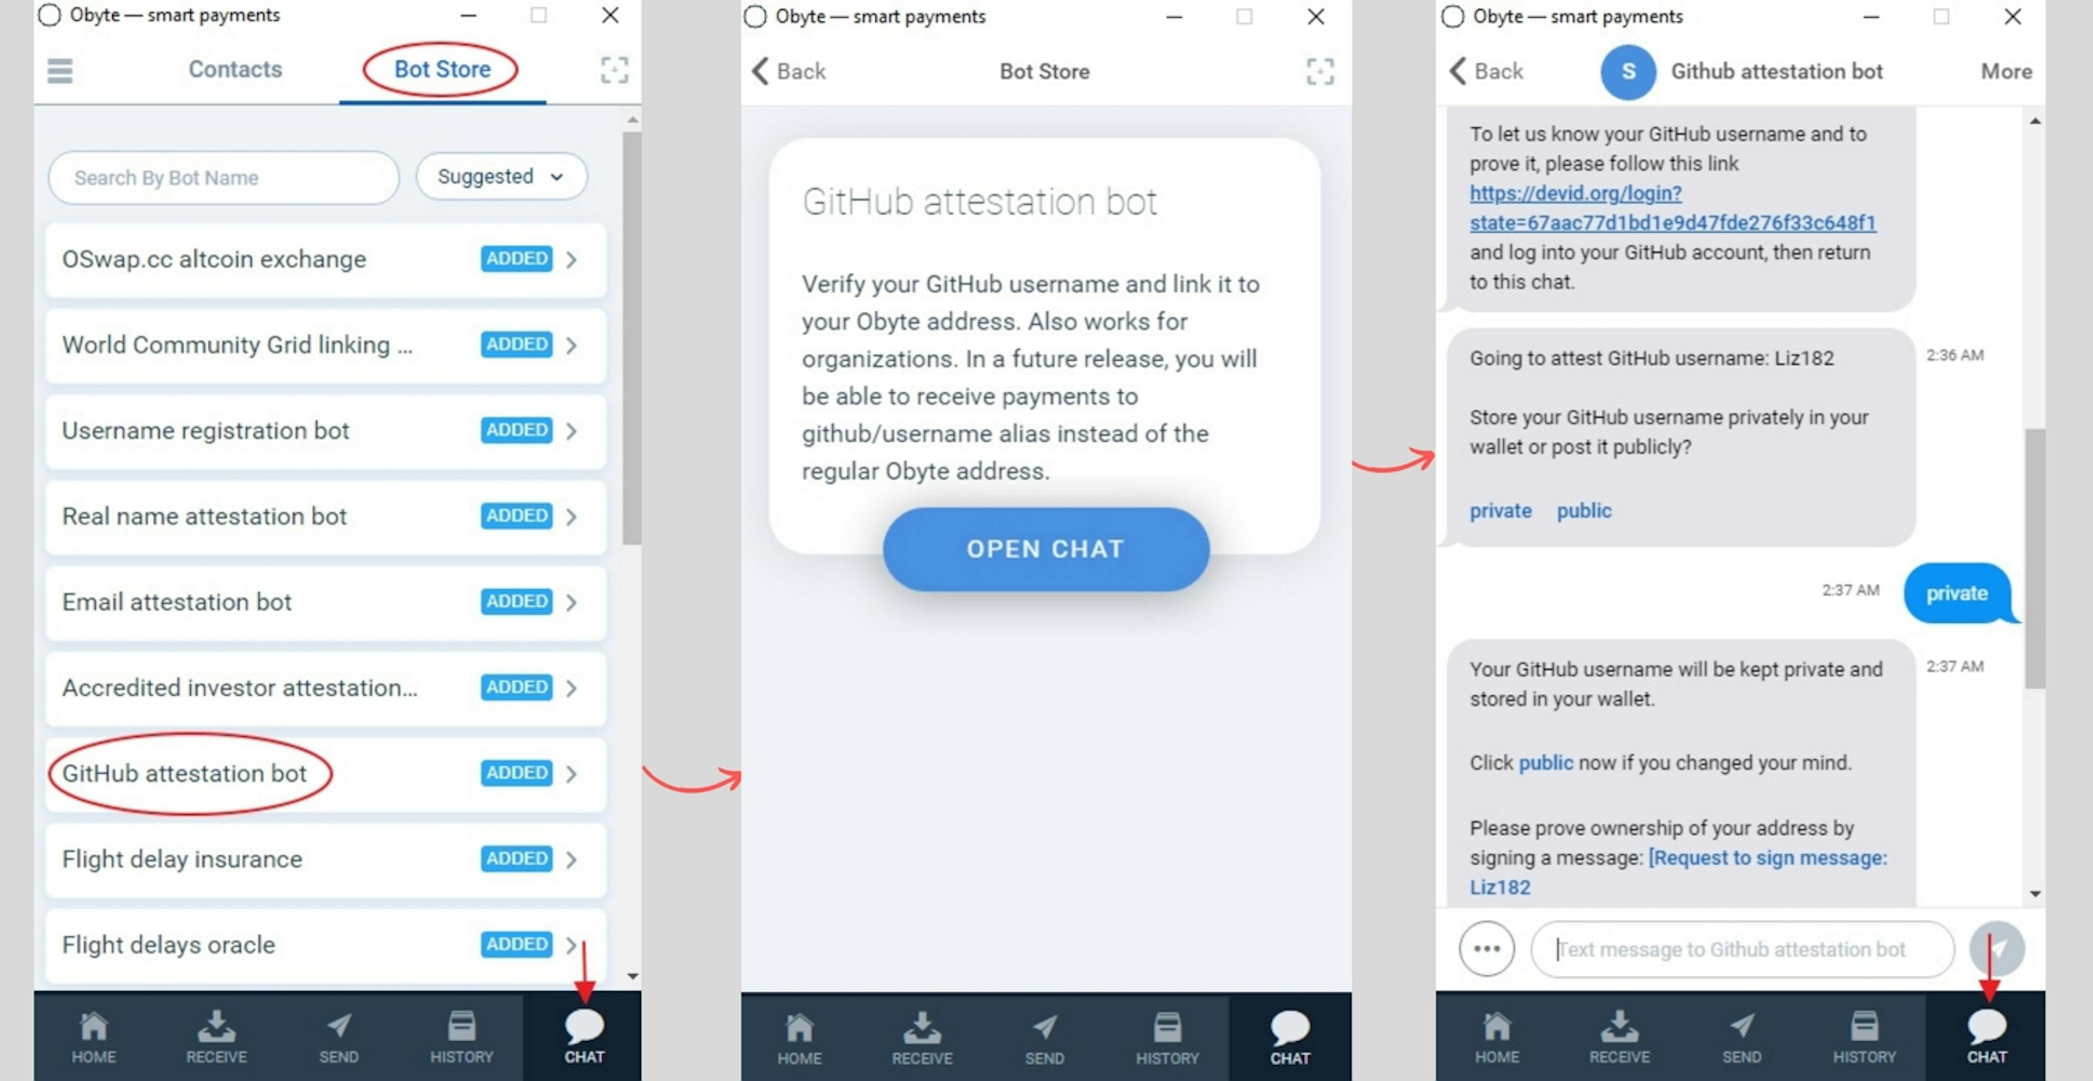Select 'private' attestation storage option
Viewport: 2093px width, 1081px height.
pyautogui.click(x=1503, y=510)
